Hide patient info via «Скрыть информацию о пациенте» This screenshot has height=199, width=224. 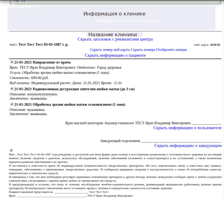pos(115,55)
